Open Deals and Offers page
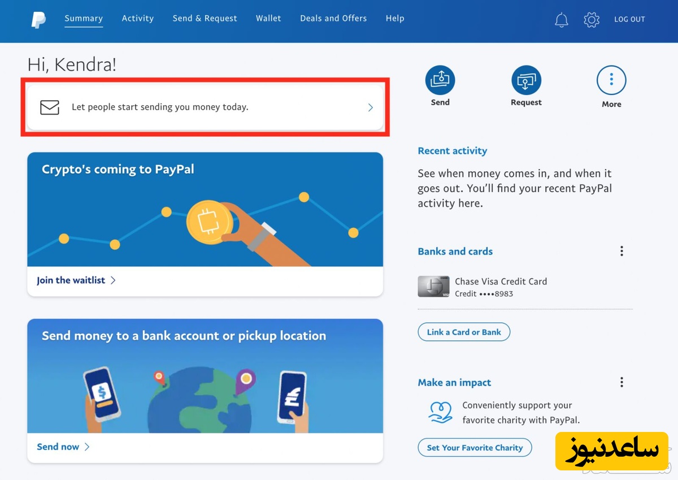Image resolution: width=678 pixels, height=480 pixels. 333,19
